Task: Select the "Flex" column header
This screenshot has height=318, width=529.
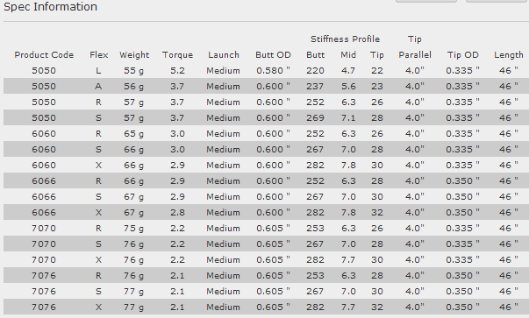Action: (98, 55)
